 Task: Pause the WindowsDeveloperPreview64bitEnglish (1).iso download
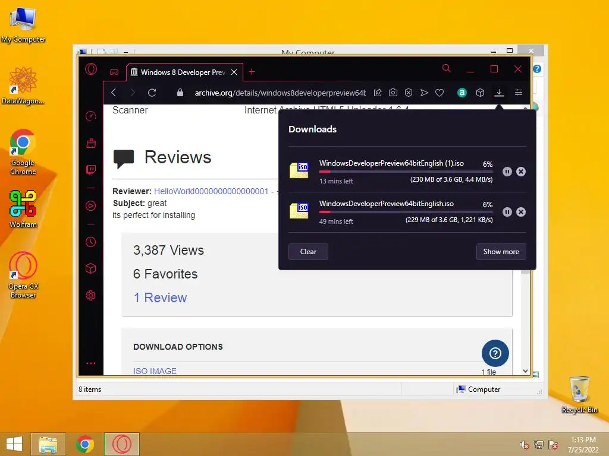pos(507,172)
